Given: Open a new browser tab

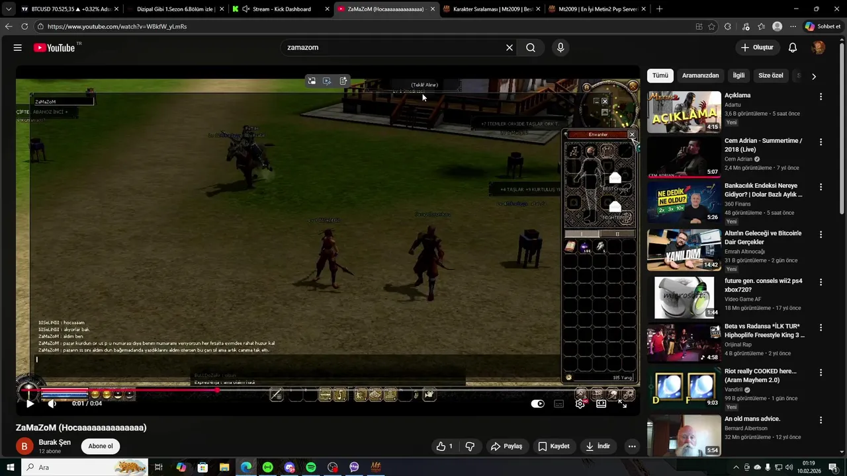Looking at the screenshot, I should 659,9.
